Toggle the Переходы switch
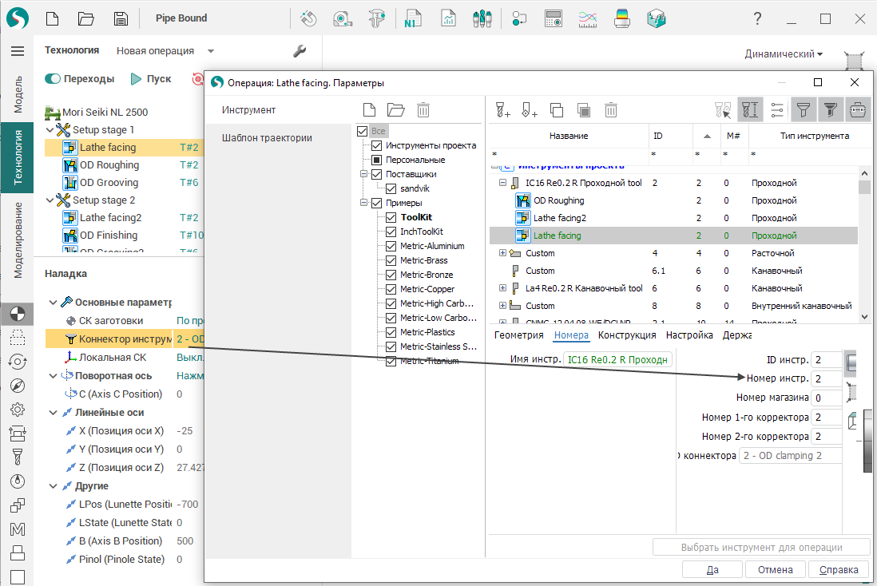877x586 pixels. tap(53, 79)
